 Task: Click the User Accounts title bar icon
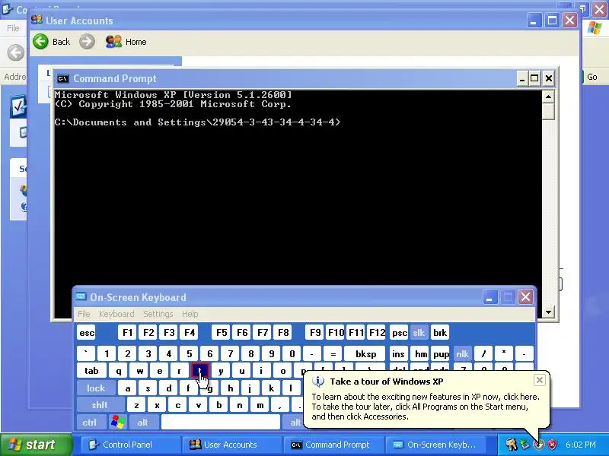(37, 20)
